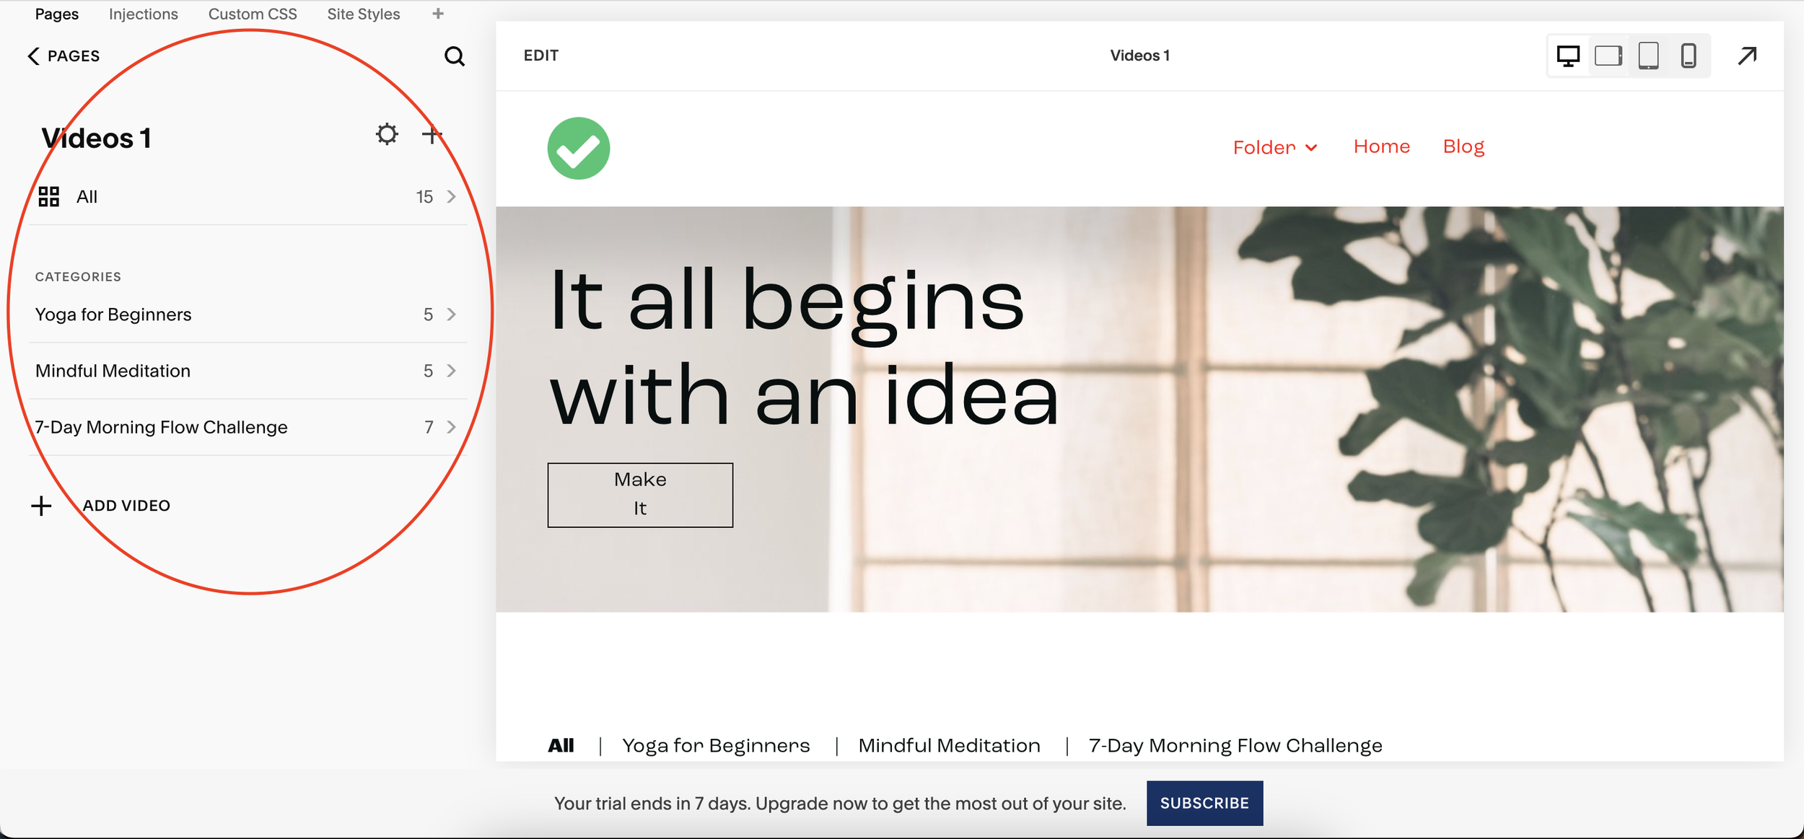Click the SUBSCRIBE button in trial banner

pyautogui.click(x=1204, y=803)
